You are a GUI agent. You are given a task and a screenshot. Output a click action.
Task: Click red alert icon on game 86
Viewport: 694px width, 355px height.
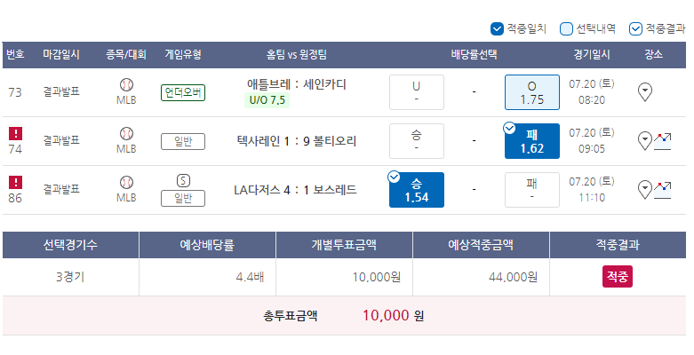point(15,183)
